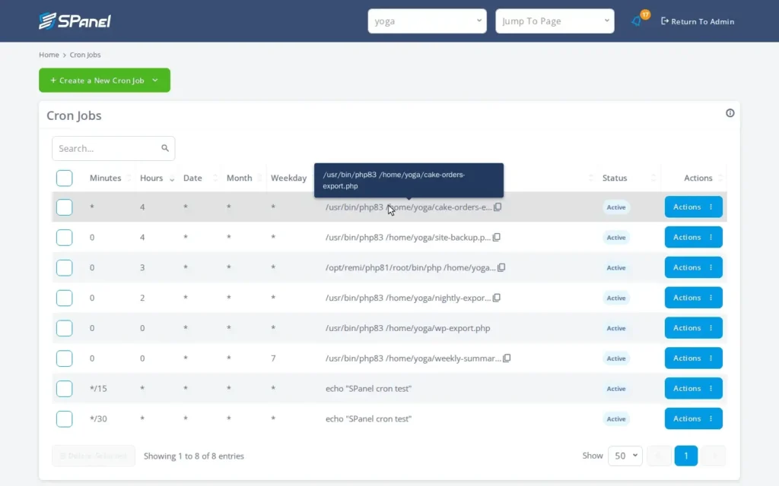This screenshot has height=486, width=779.
Task: Go to pagination page 1
Action: 686,456
